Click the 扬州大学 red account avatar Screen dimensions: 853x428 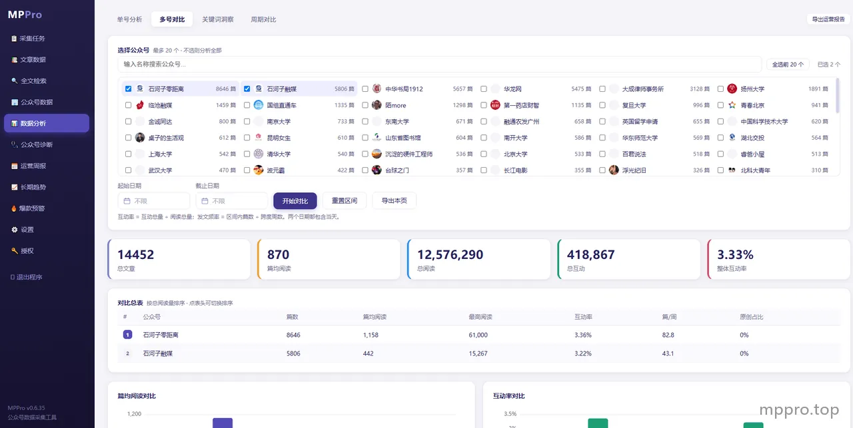pyautogui.click(x=732, y=89)
